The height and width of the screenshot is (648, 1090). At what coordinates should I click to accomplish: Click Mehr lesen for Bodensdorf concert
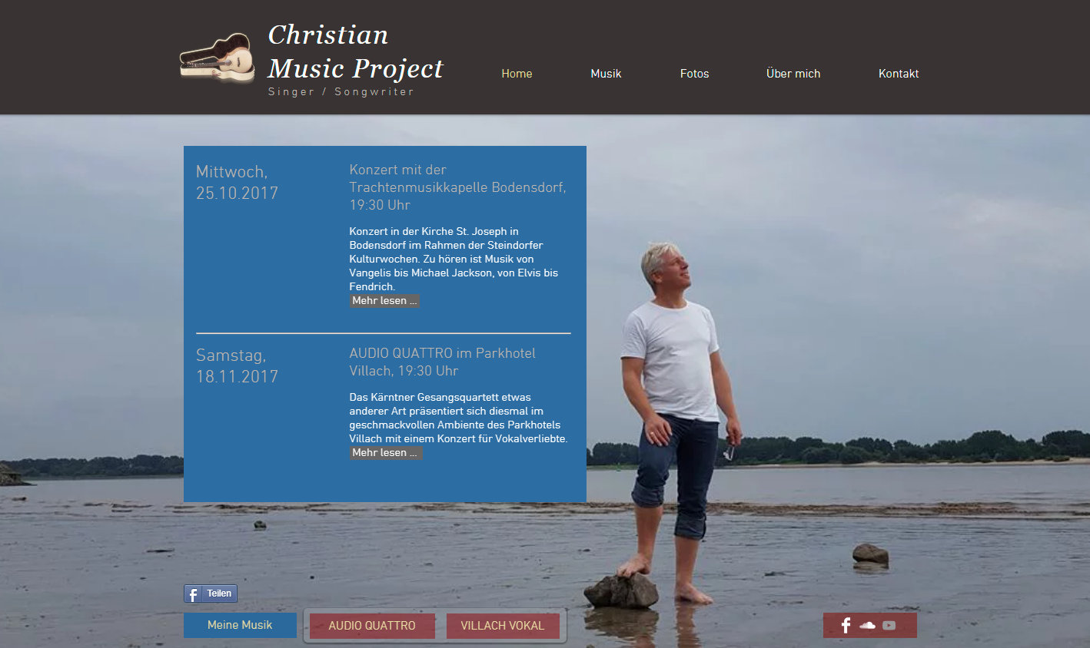[384, 301]
